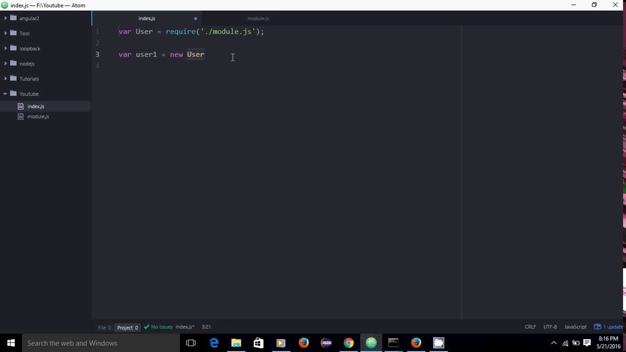Select the angular2 folder icon

pos(14,18)
